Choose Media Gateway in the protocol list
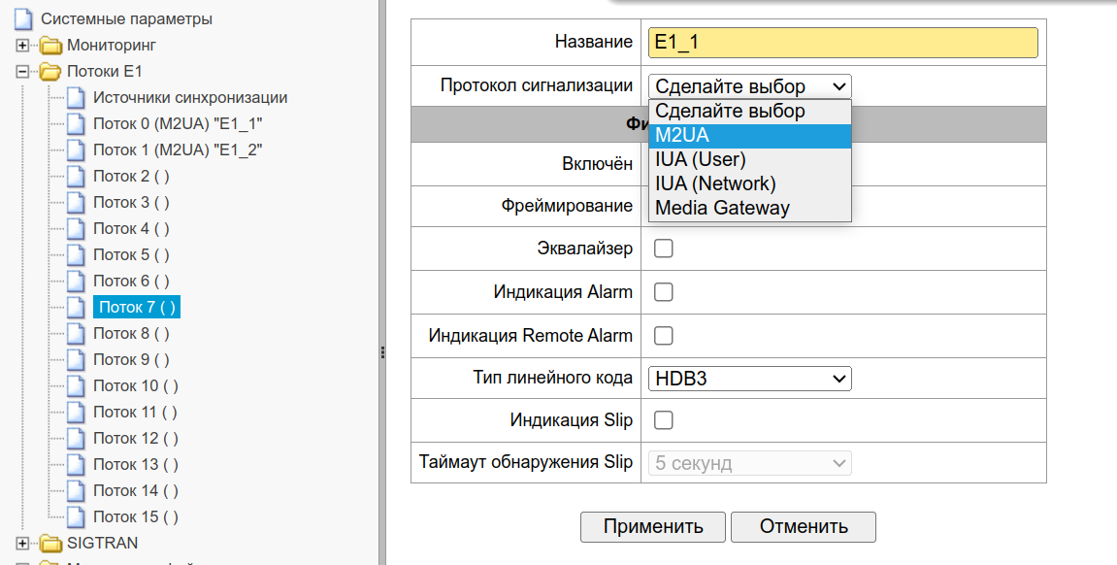Screen dimensions: 1117x565 tap(750, 208)
